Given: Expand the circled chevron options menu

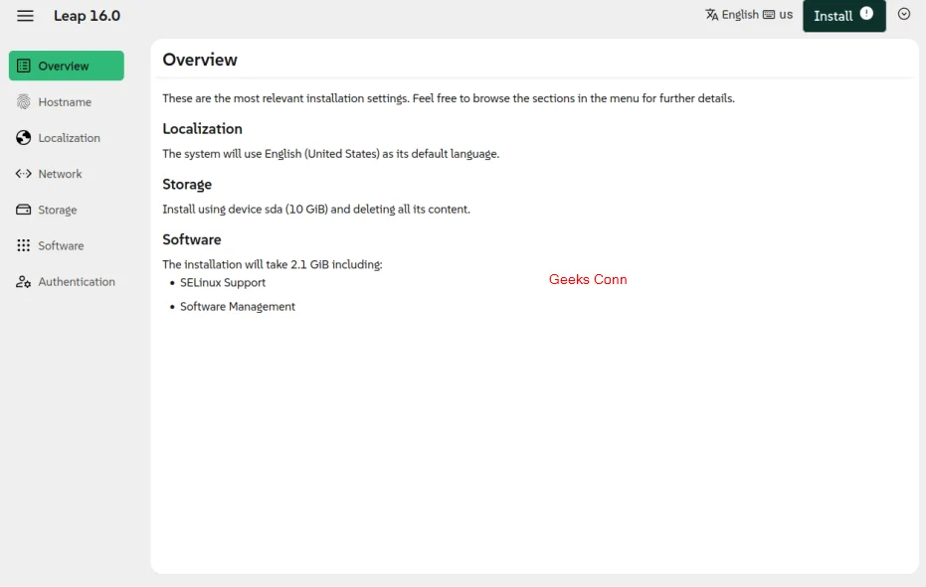Looking at the screenshot, I should pyautogui.click(x=904, y=14).
